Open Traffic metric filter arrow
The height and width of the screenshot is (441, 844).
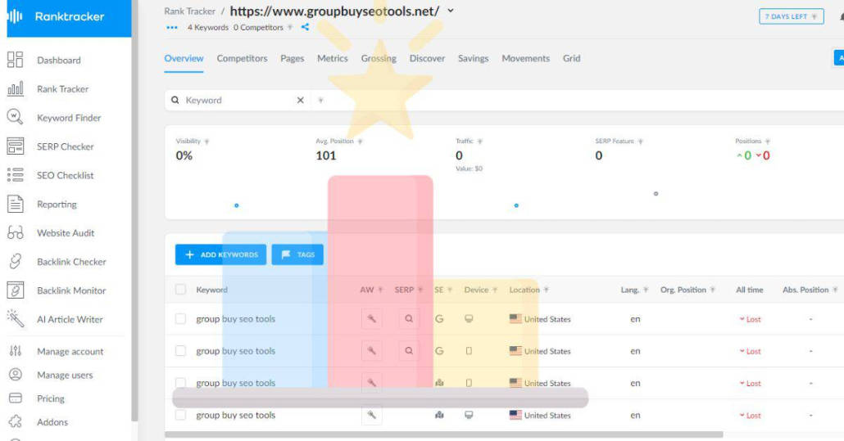(x=479, y=142)
